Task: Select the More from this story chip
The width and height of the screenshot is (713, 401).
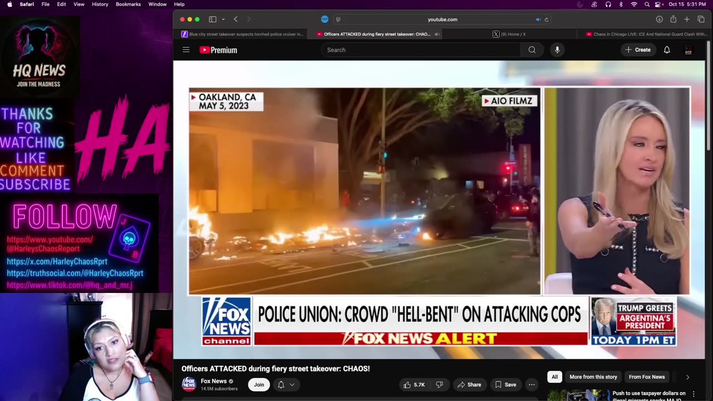Action: coord(593,377)
